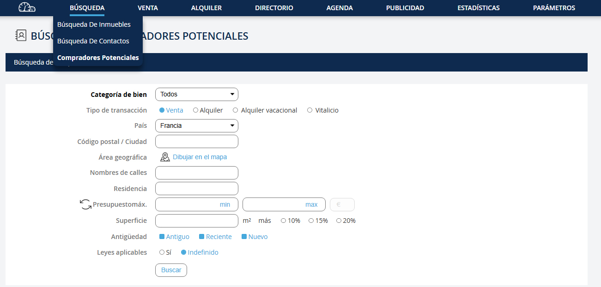Choose Búsqueda De Inmuebles from submenu
Screen dimensions: 601x287
click(94, 24)
